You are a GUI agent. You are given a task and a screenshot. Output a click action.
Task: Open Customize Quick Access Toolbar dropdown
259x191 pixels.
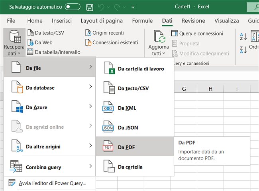[133, 7]
